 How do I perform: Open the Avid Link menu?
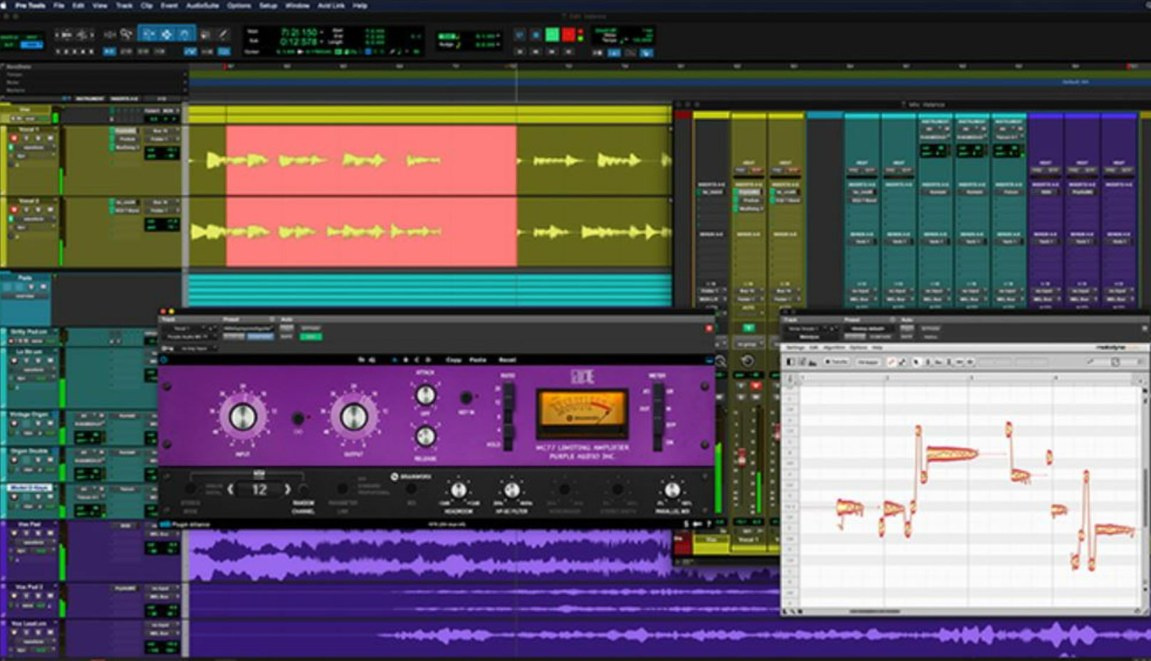click(x=331, y=5)
